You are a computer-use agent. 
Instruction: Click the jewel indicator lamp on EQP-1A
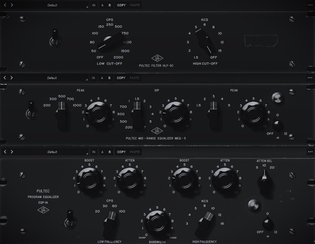253,205
